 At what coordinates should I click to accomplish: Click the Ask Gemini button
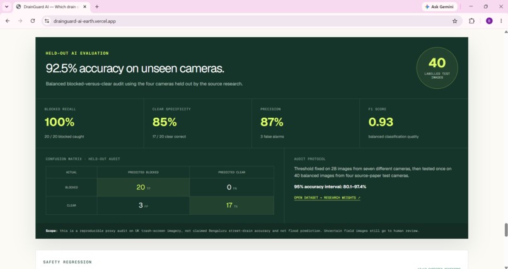click(439, 6)
